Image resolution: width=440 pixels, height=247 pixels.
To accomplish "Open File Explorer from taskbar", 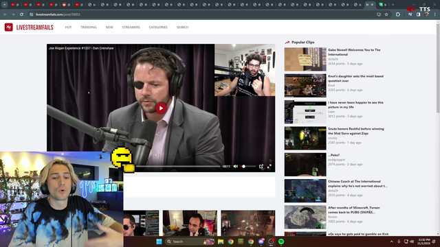I will (221, 242).
